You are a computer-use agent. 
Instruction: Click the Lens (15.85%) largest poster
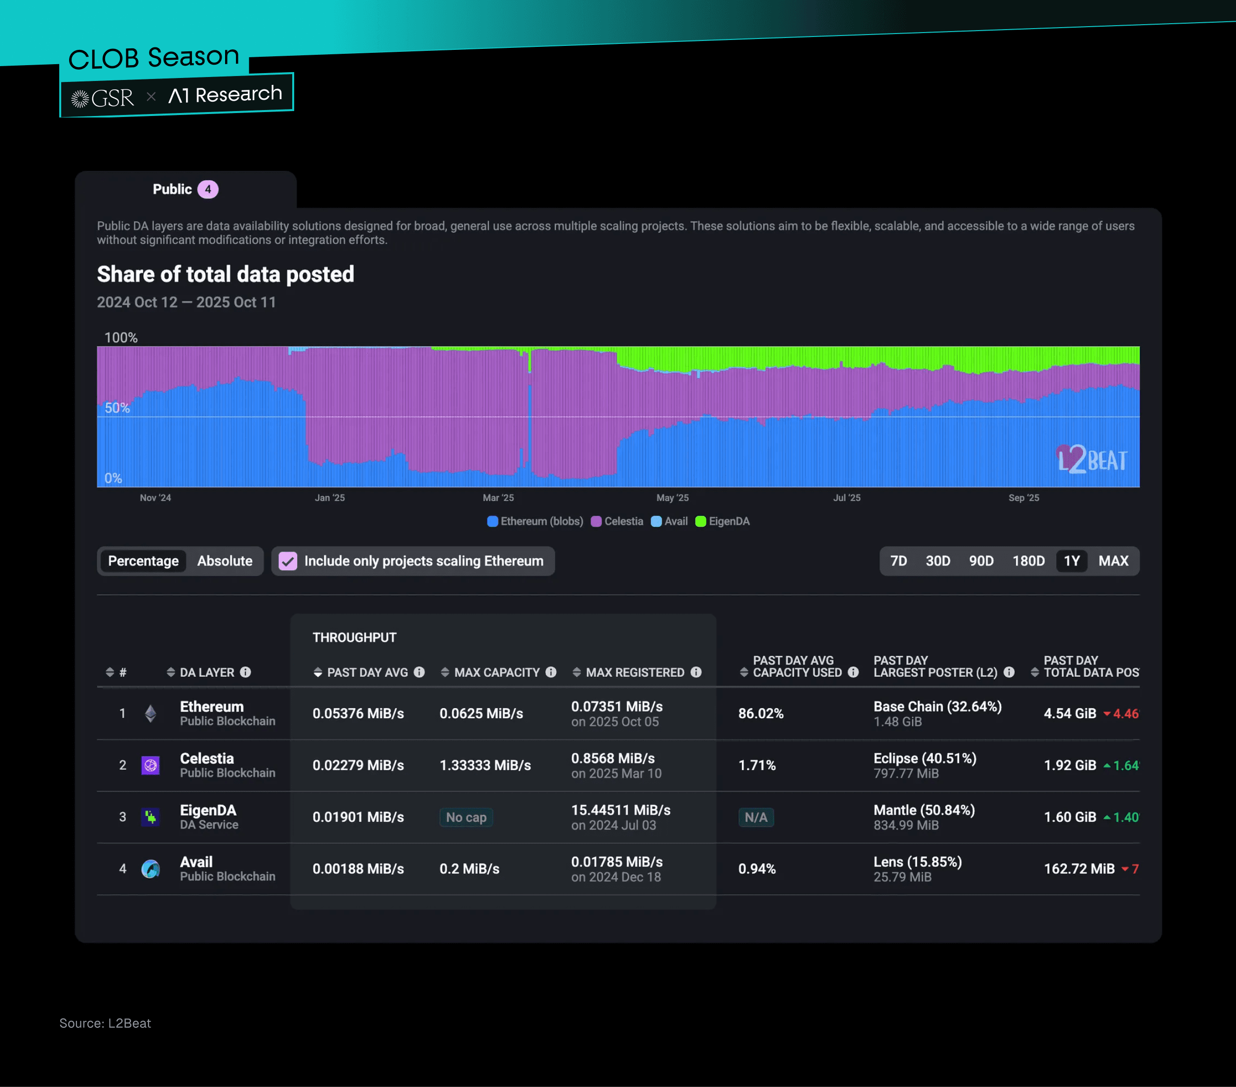[x=917, y=862]
